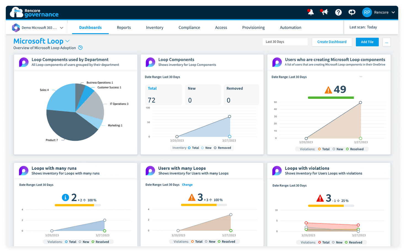Click the RP user avatar
404x252 pixels.
point(367,12)
